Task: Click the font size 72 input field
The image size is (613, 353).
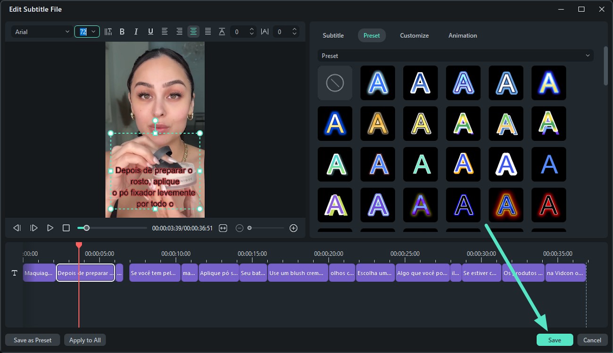Action: [83, 32]
